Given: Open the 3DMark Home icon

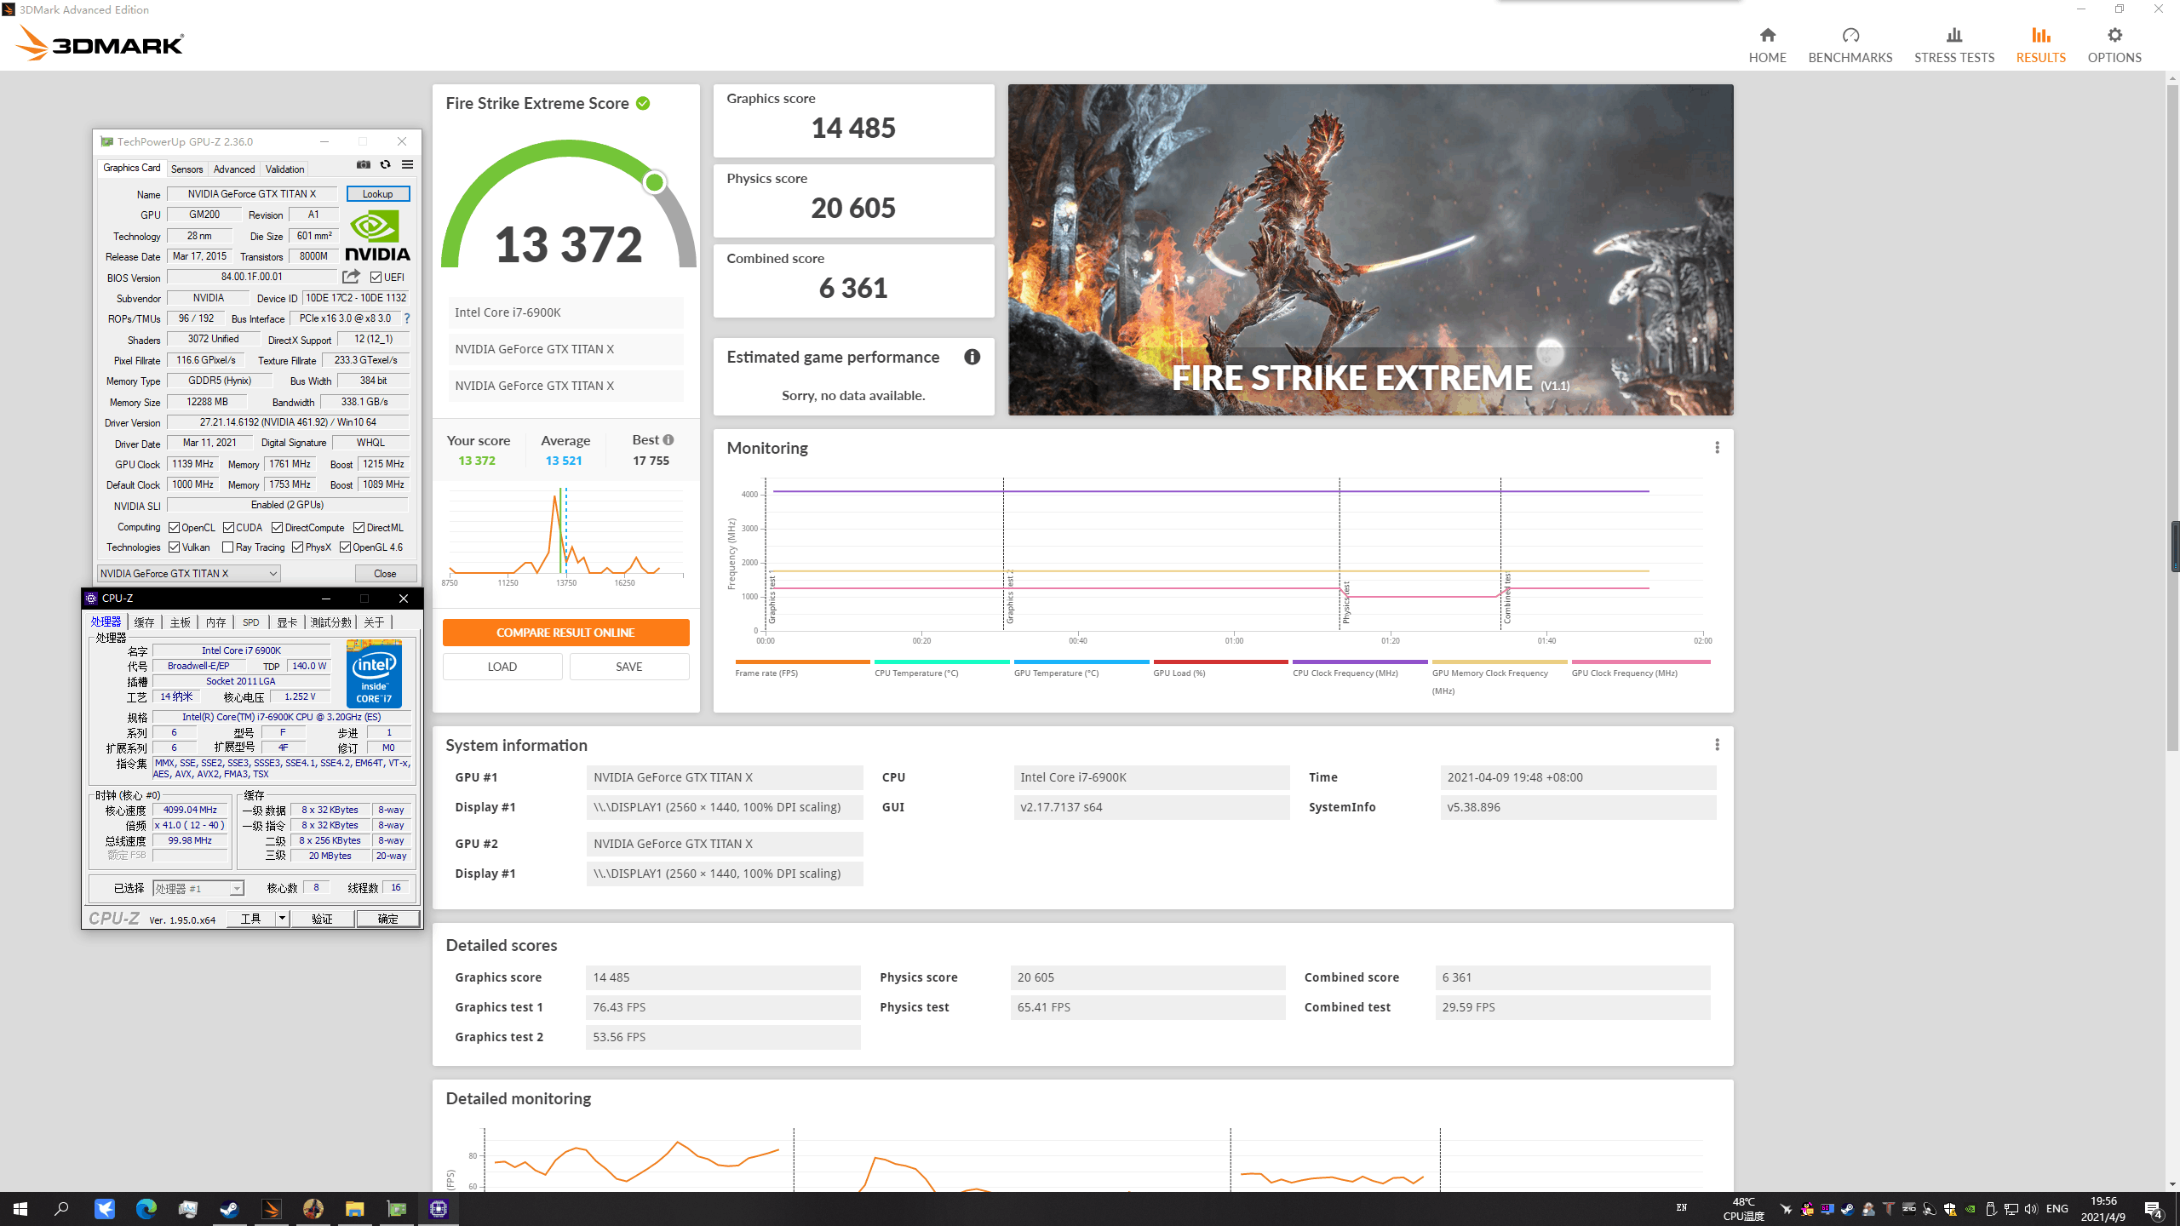Looking at the screenshot, I should (1767, 35).
